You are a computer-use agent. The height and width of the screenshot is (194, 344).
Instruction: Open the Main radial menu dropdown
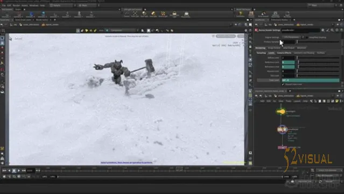point(89,5)
